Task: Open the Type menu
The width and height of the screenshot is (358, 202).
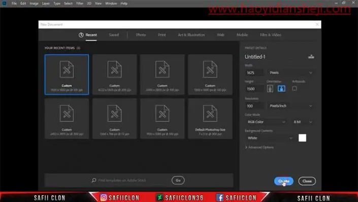Action: click(57, 4)
